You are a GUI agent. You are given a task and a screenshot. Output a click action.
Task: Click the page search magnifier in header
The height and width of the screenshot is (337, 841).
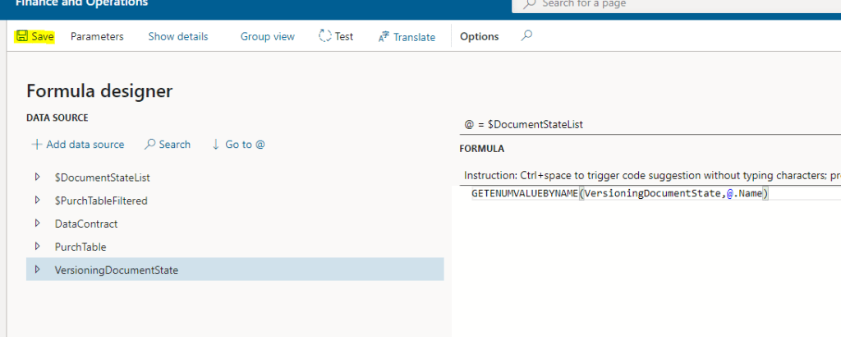[530, 4]
